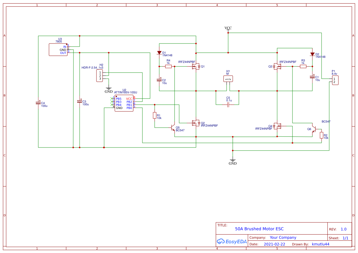Click the Q5 BC547 transistor symbol

(x=173, y=128)
